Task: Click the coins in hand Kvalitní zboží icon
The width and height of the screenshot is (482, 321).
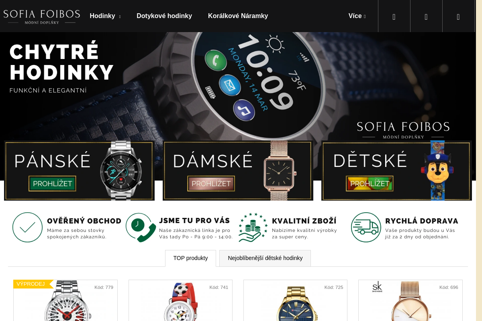Action: coord(253,228)
